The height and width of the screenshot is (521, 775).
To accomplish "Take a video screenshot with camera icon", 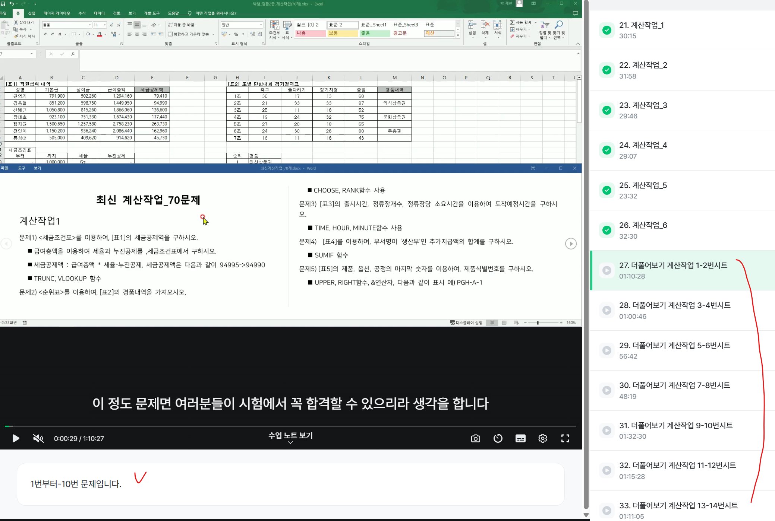I will (x=475, y=438).
